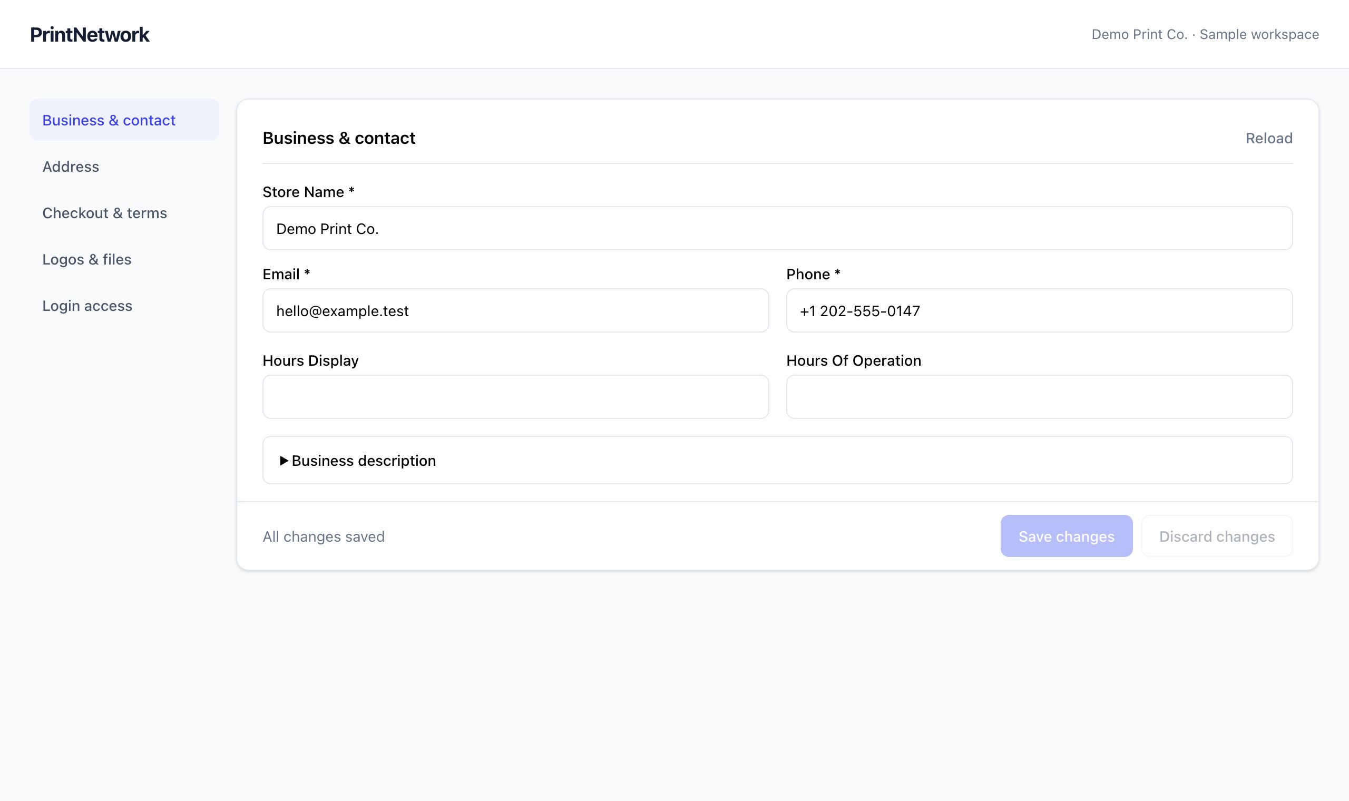Focus the Phone number field
This screenshot has height=801, width=1349.
point(1039,310)
